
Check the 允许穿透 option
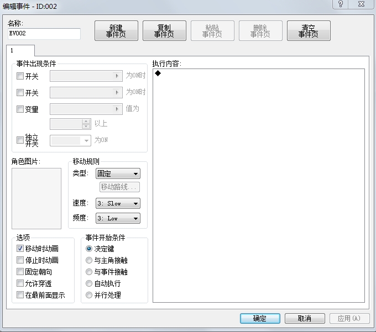pyautogui.click(x=20, y=283)
